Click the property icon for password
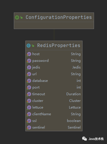 [29, 61]
